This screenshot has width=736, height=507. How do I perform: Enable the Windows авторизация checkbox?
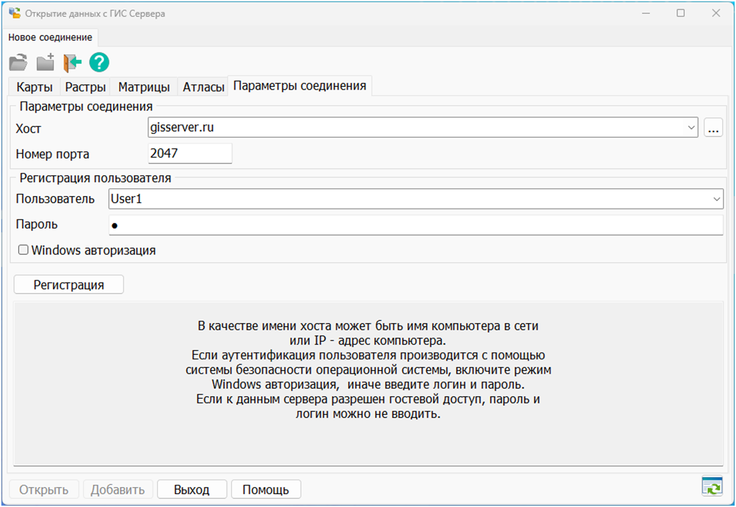click(x=23, y=250)
